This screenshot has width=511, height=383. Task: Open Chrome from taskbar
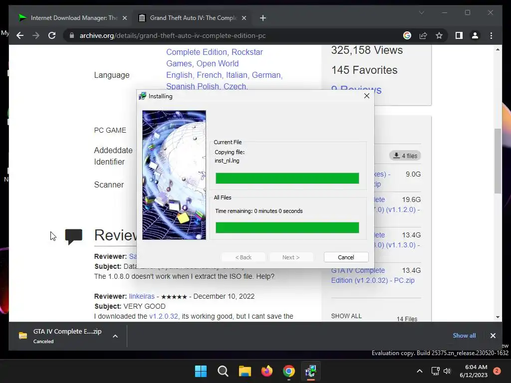(x=289, y=371)
